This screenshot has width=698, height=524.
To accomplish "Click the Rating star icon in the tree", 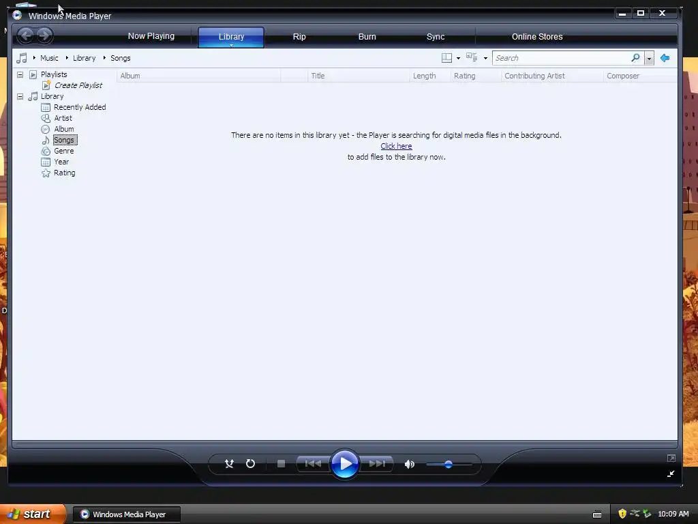I will [46, 173].
